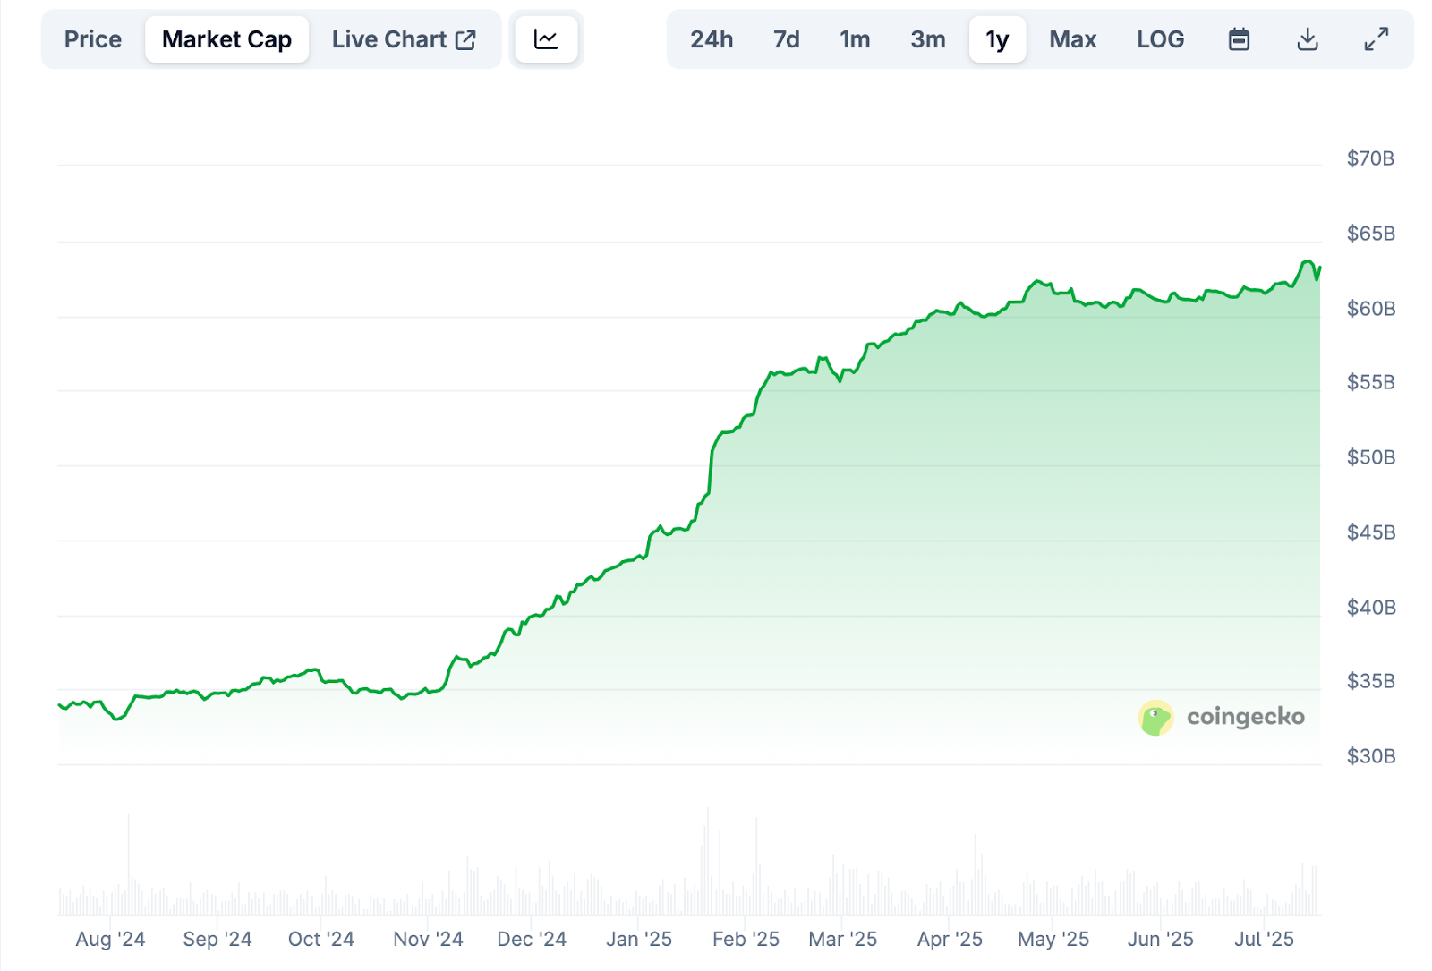Click the $40B axis label
The height and width of the screenshot is (971, 1432).
coord(1370,608)
